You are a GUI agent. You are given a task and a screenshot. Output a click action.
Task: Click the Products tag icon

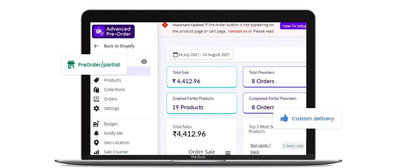pos(96,80)
